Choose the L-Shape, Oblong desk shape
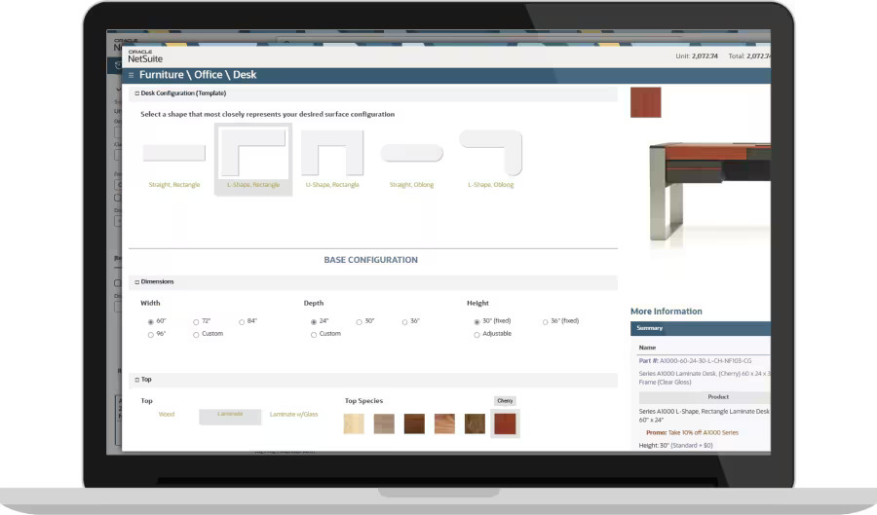The height and width of the screenshot is (515, 877). click(x=490, y=158)
